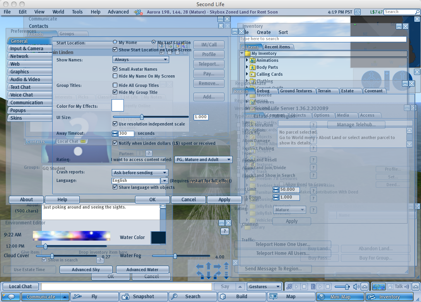Switch to Recent Items inventory tab

click(x=277, y=47)
